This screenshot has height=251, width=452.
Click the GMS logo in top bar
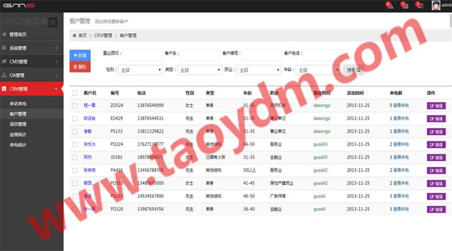[x=19, y=6]
